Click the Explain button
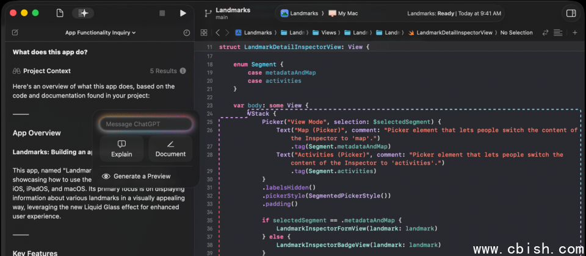The height and width of the screenshot is (256, 586). [x=121, y=149]
